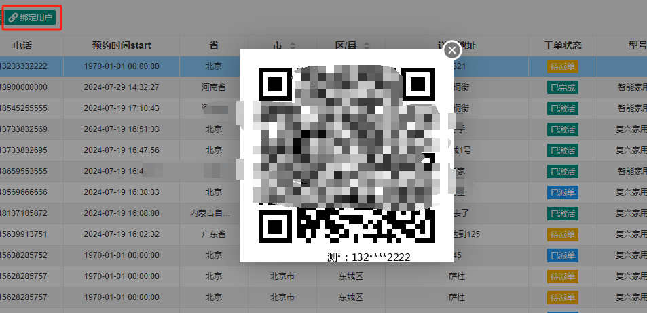
Task: Click the 工单状态 column header
Action: point(563,45)
